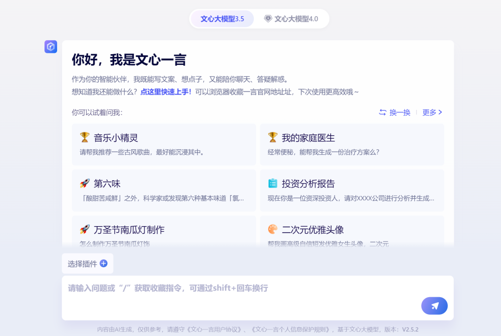This screenshot has width=501, height=336.
Task: Select the 我的家庭医生 card title
Action: pos(308,138)
